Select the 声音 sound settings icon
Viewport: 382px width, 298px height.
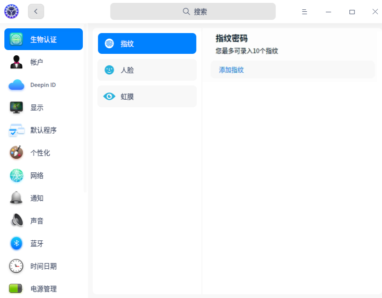pos(43,221)
